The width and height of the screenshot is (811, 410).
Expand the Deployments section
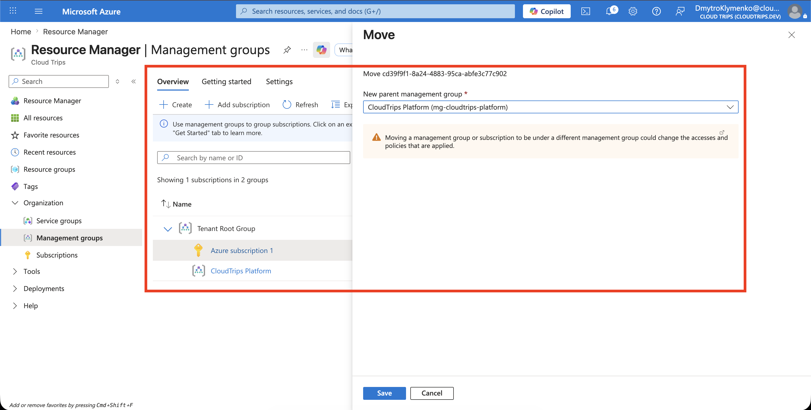(15, 289)
